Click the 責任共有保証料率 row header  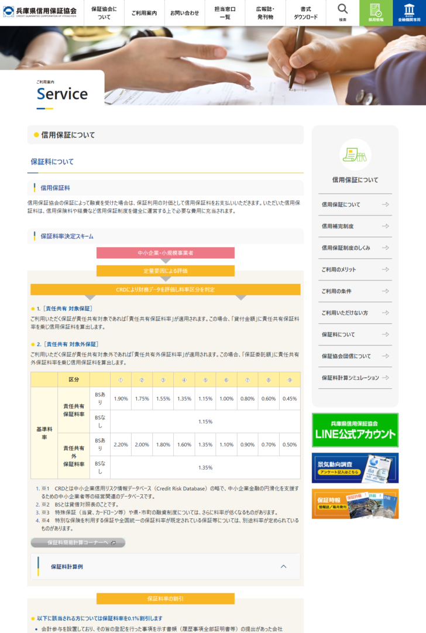[x=74, y=410]
